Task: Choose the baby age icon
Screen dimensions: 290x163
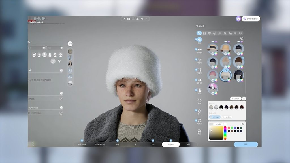Action: [x=34, y=55]
